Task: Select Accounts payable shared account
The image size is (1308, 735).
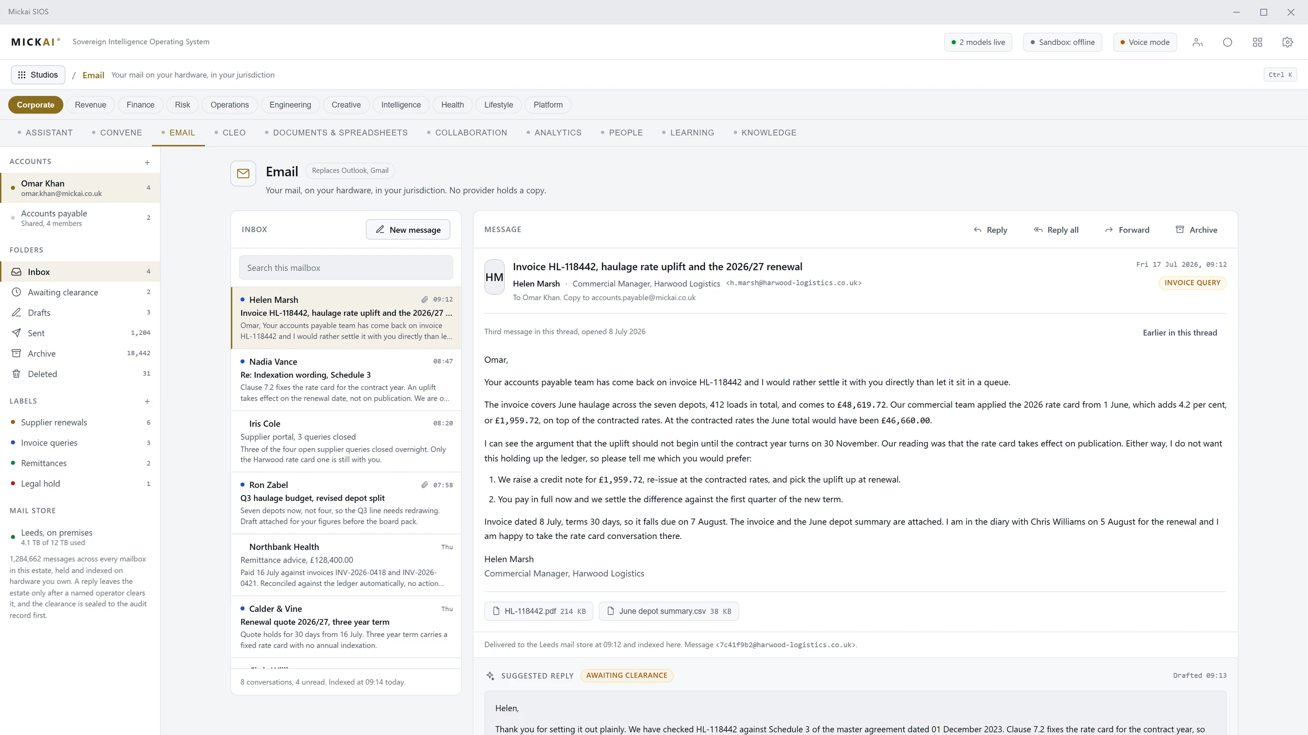Action: click(x=80, y=218)
